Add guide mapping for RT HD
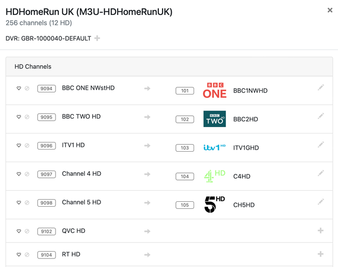 (x=320, y=254)
